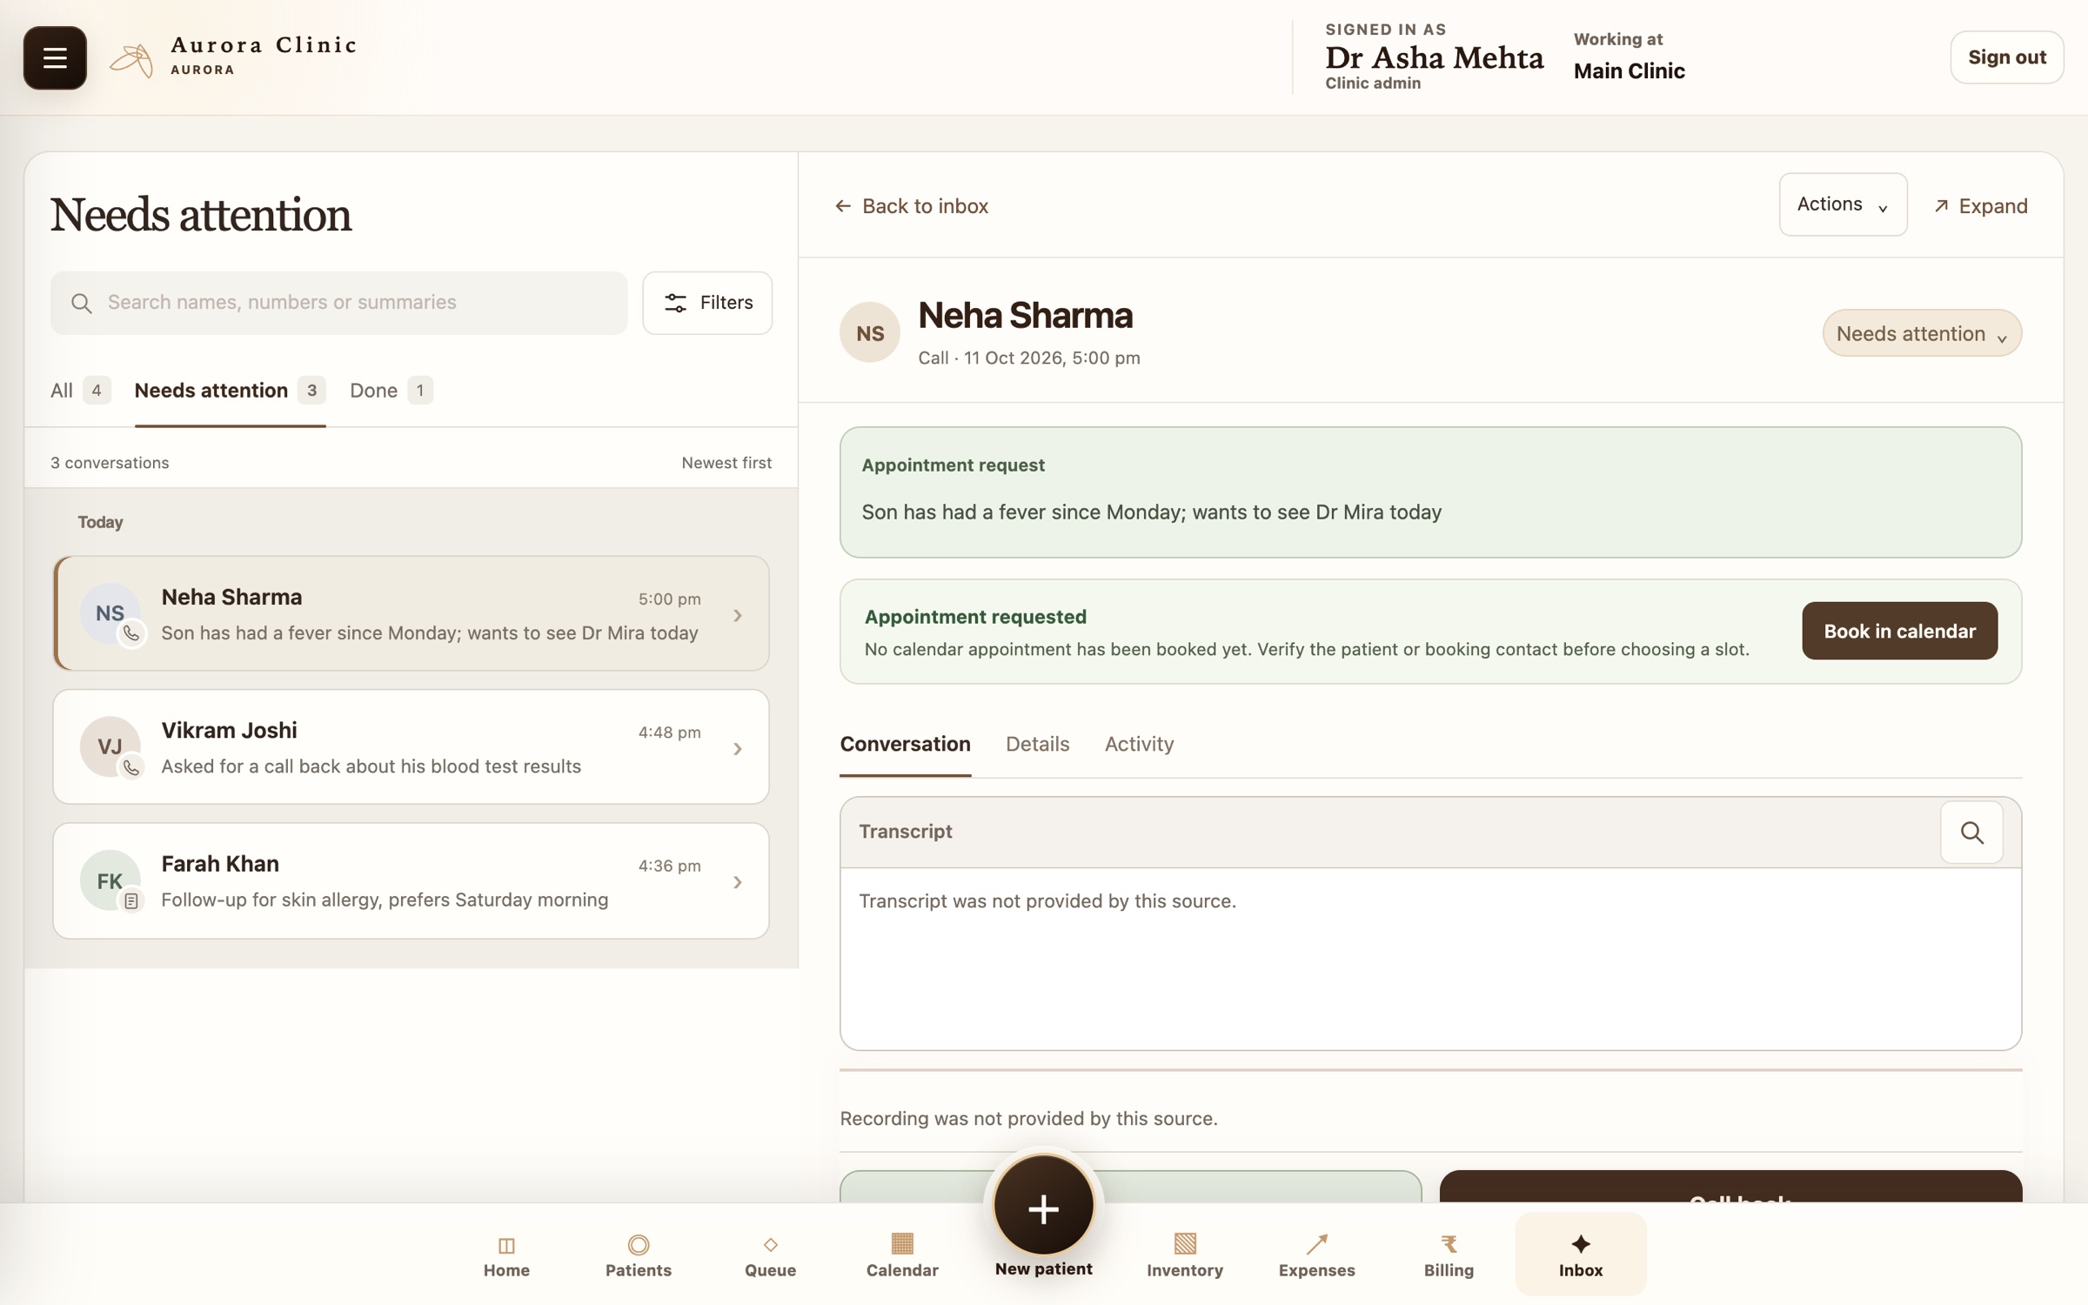Open the Billing page
The width and height of the screenshot is (2088, 1305).
pos(1449,1255)
